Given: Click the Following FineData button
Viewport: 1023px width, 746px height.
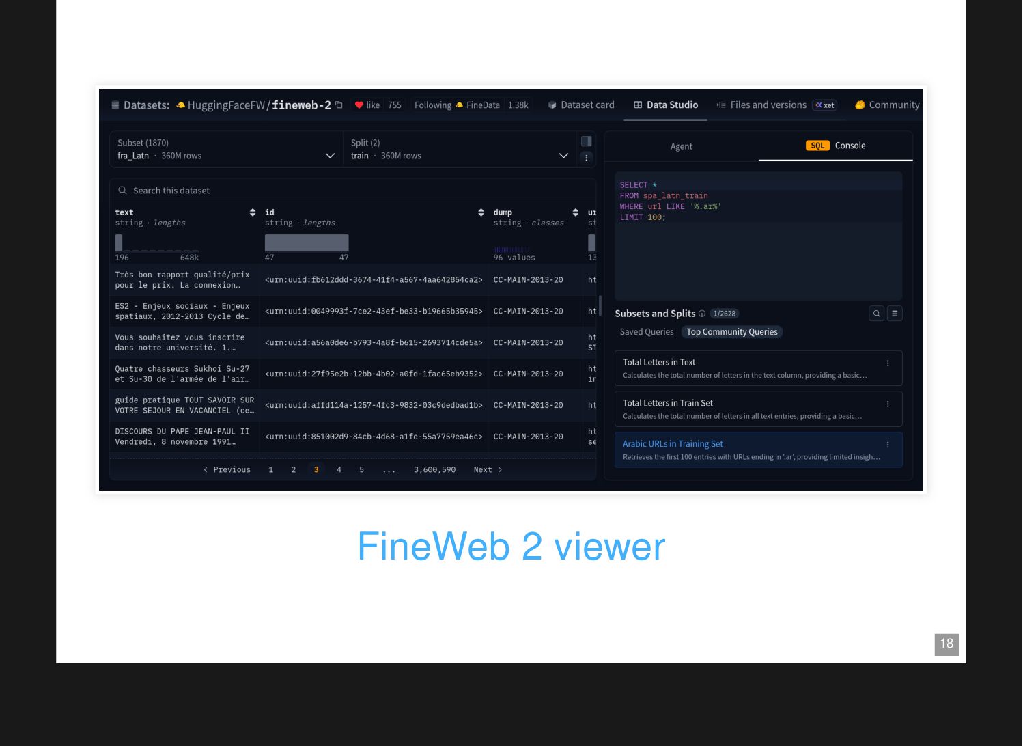Looking at the screenshot, I should click(x=457, y=105).
